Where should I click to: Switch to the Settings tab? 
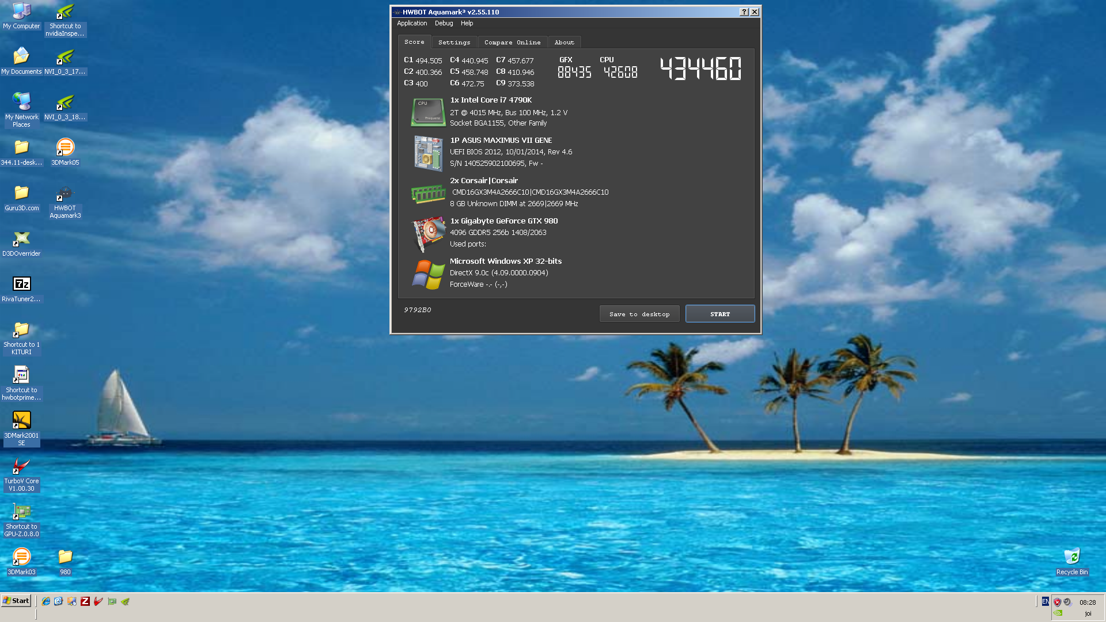(454, 43)
